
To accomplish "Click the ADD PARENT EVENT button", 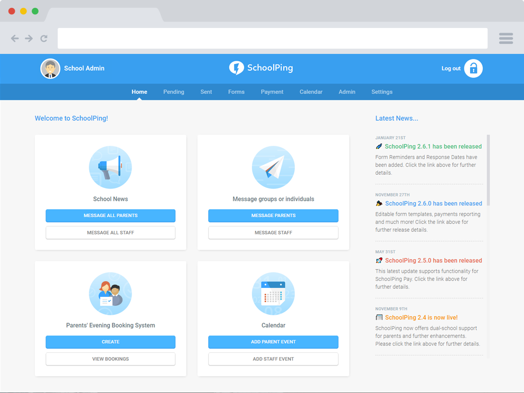I will [x=274, y=342].
